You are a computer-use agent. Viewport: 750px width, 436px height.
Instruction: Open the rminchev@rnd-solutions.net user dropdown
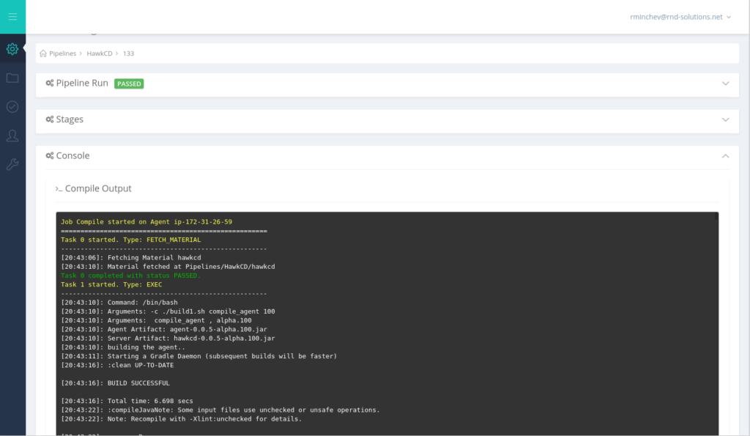coord(680,17)
